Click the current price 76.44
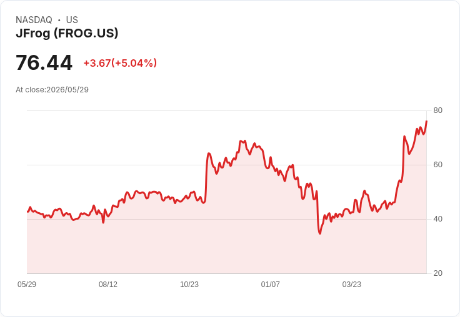The height and width of the screenshot is (317, 460). [44, 62]
